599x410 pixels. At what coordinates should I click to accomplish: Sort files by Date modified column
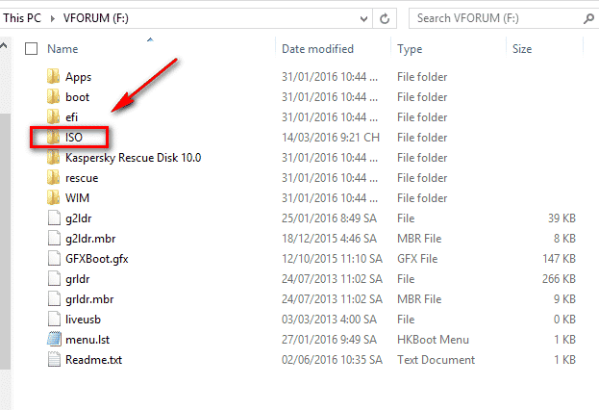(x=317, y=49)
